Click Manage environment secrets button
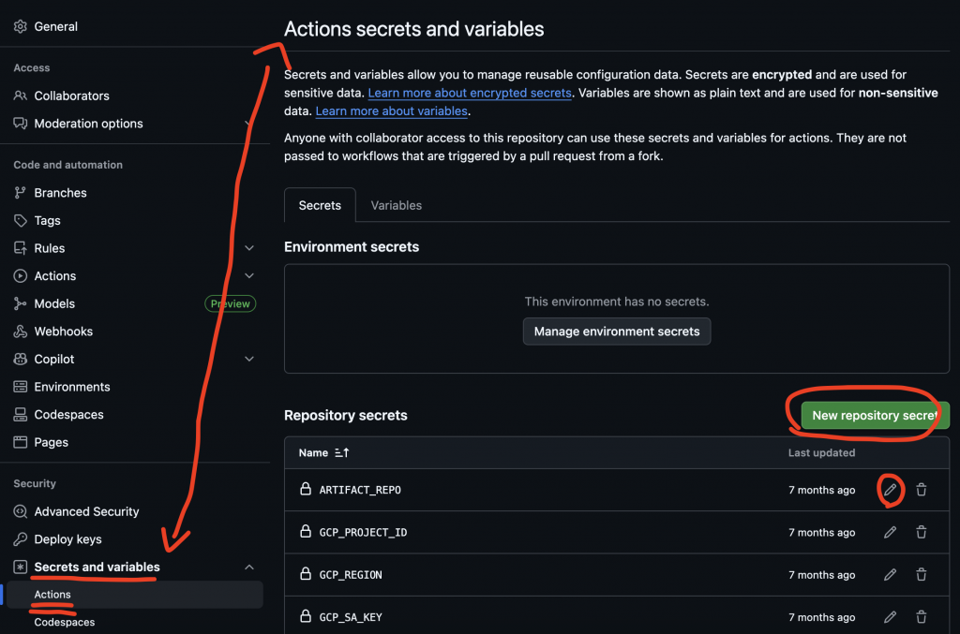Viewport: 960px width, 634px height. (617, 332)
